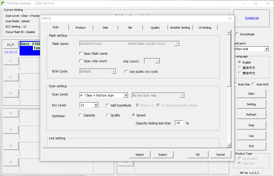This screenshot has height=176, width=274.
Task: Select port button 08
Action: point(11,162)
